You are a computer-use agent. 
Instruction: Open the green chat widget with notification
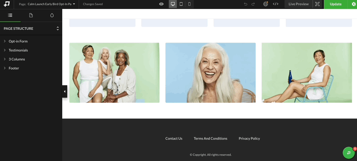click(x=349, y=153)
